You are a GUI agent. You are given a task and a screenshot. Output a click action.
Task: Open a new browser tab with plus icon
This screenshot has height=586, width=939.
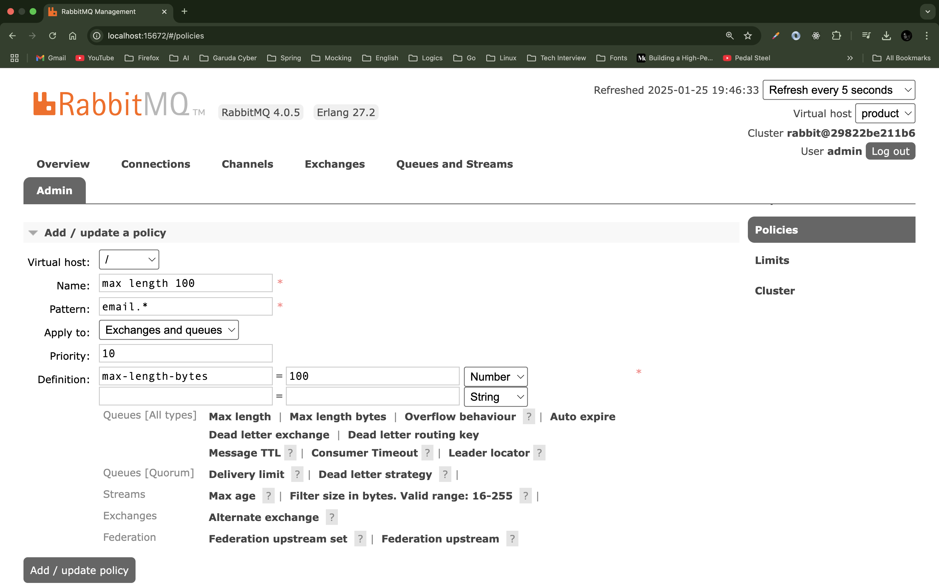point(184,11)
